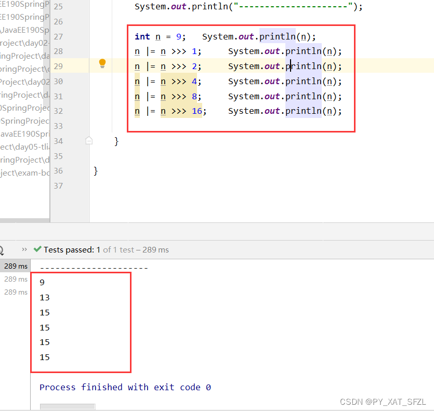This screenshot has width=434, height=411.
Task: Select the 'ect\day05-tli' project tree row
Action: (x=24, y=147)
